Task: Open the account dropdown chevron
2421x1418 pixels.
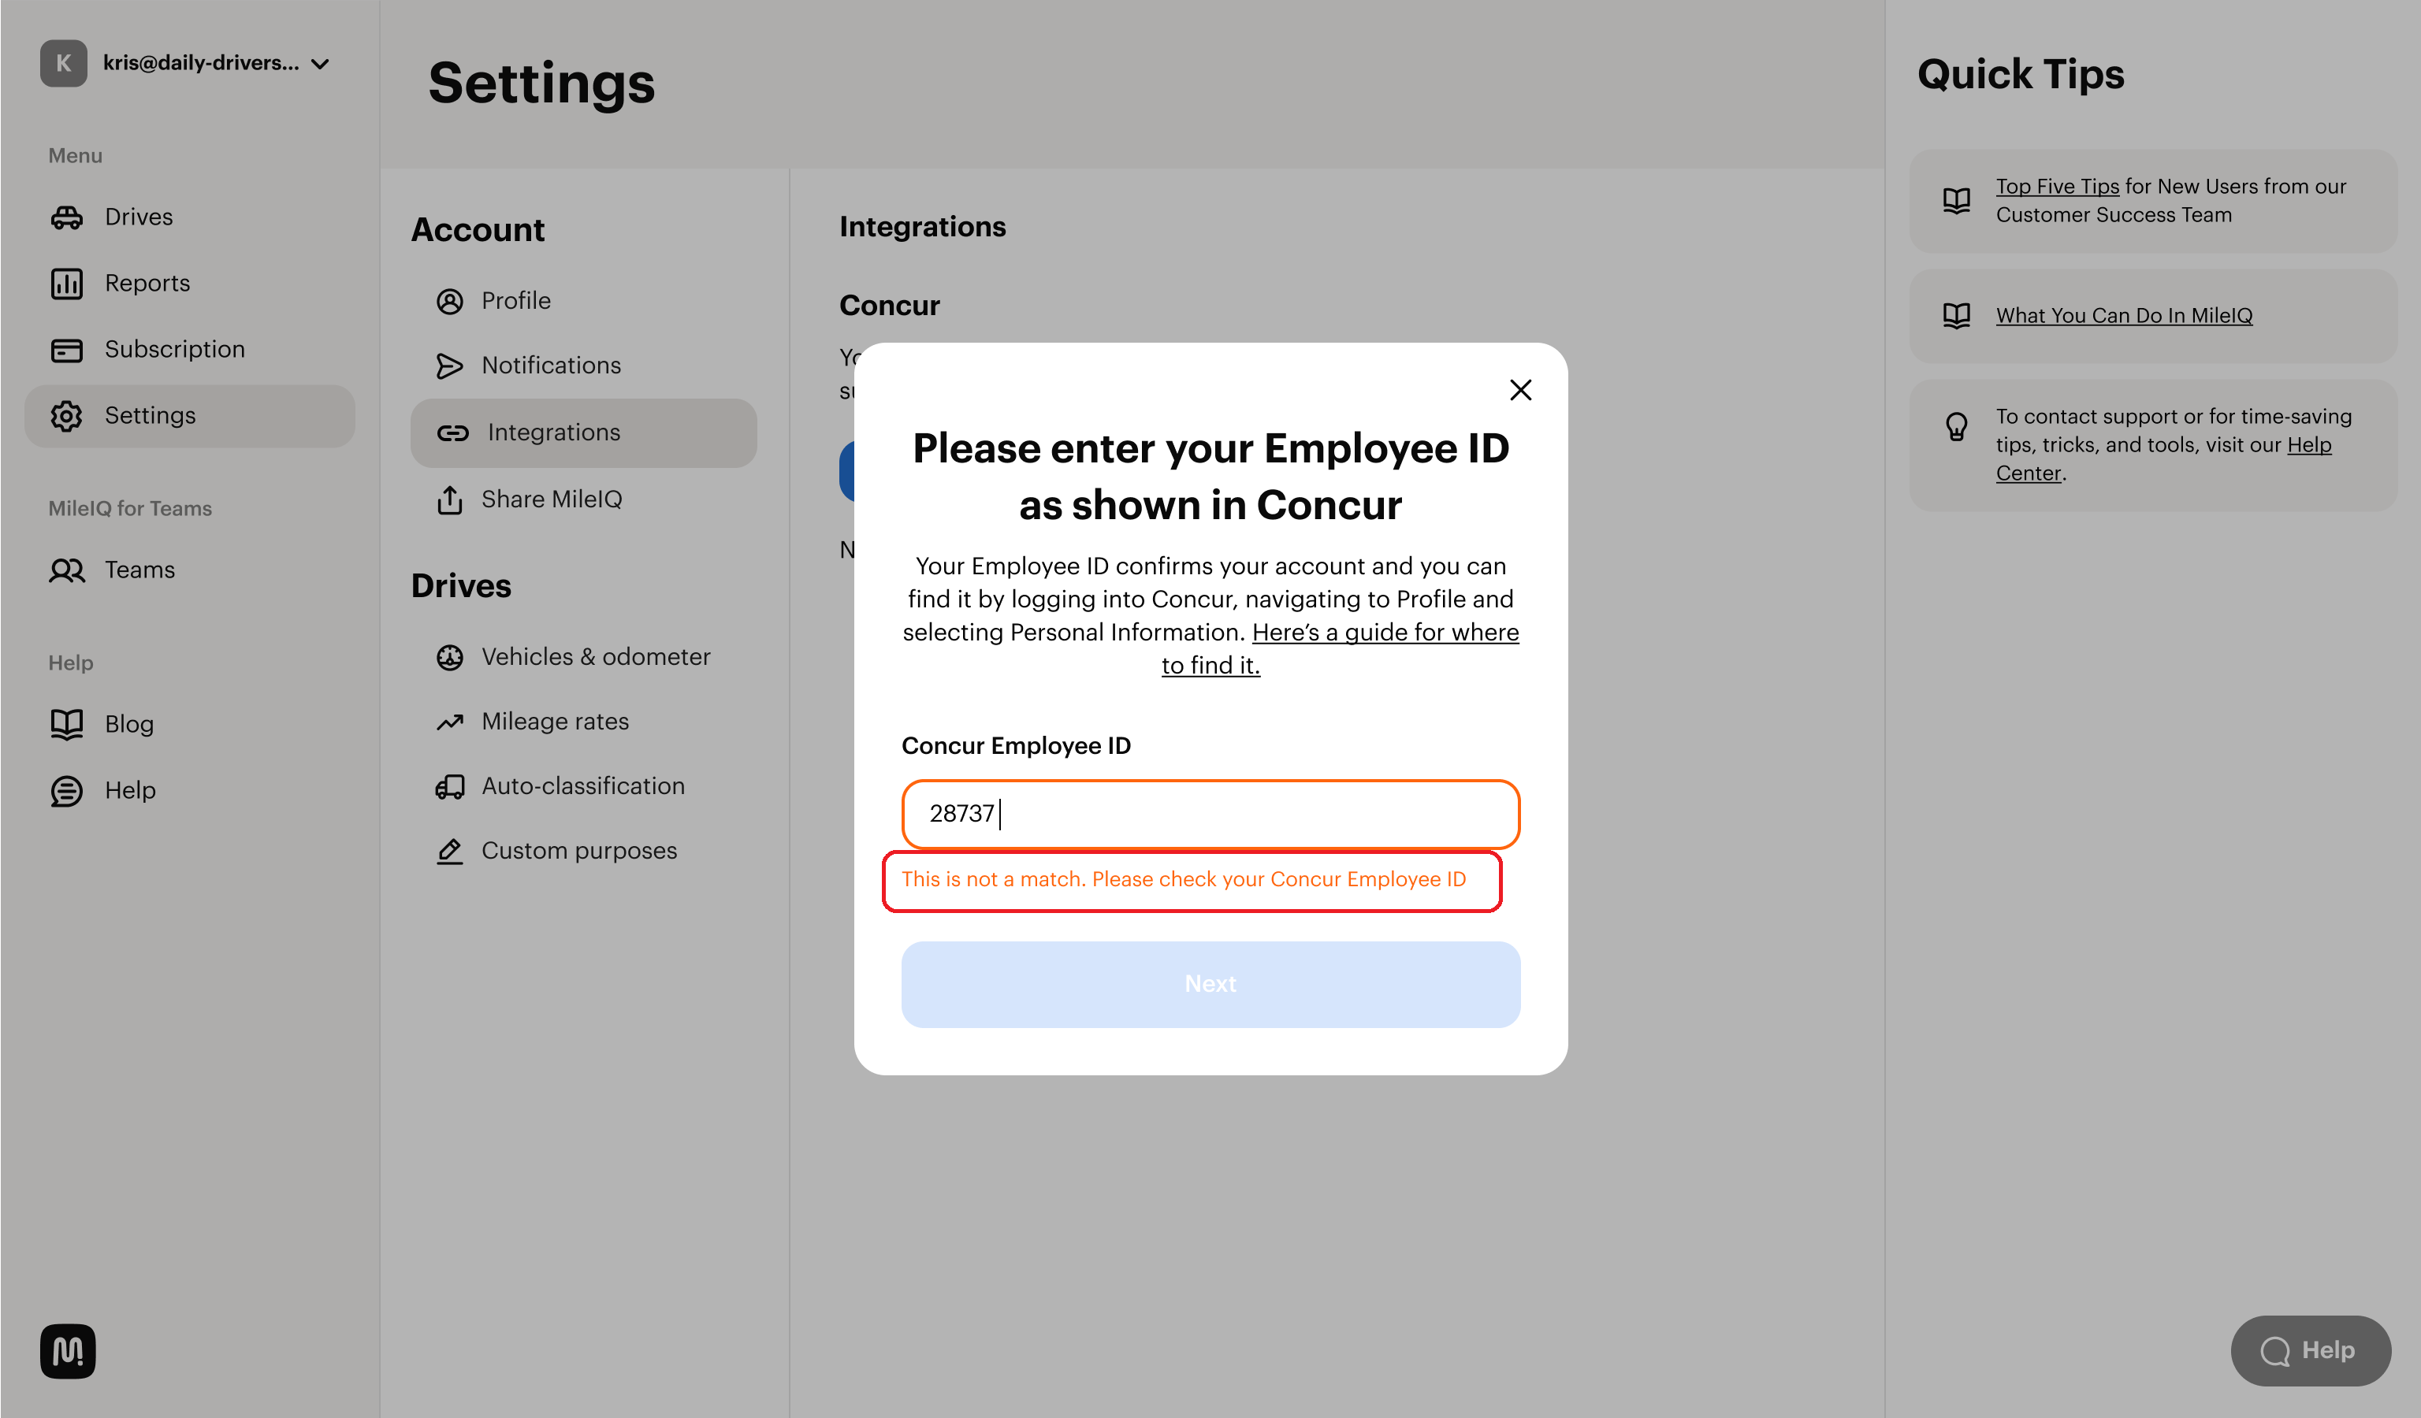Action: point(321,65)
